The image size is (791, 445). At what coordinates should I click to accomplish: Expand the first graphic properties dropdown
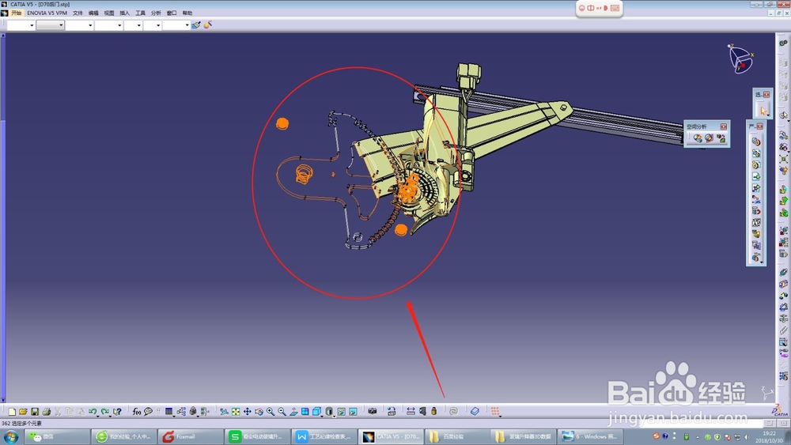[32, 25]
